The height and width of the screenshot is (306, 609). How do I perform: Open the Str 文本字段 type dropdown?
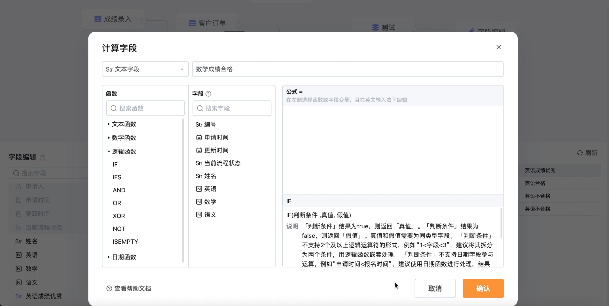(x=145, y=69)
